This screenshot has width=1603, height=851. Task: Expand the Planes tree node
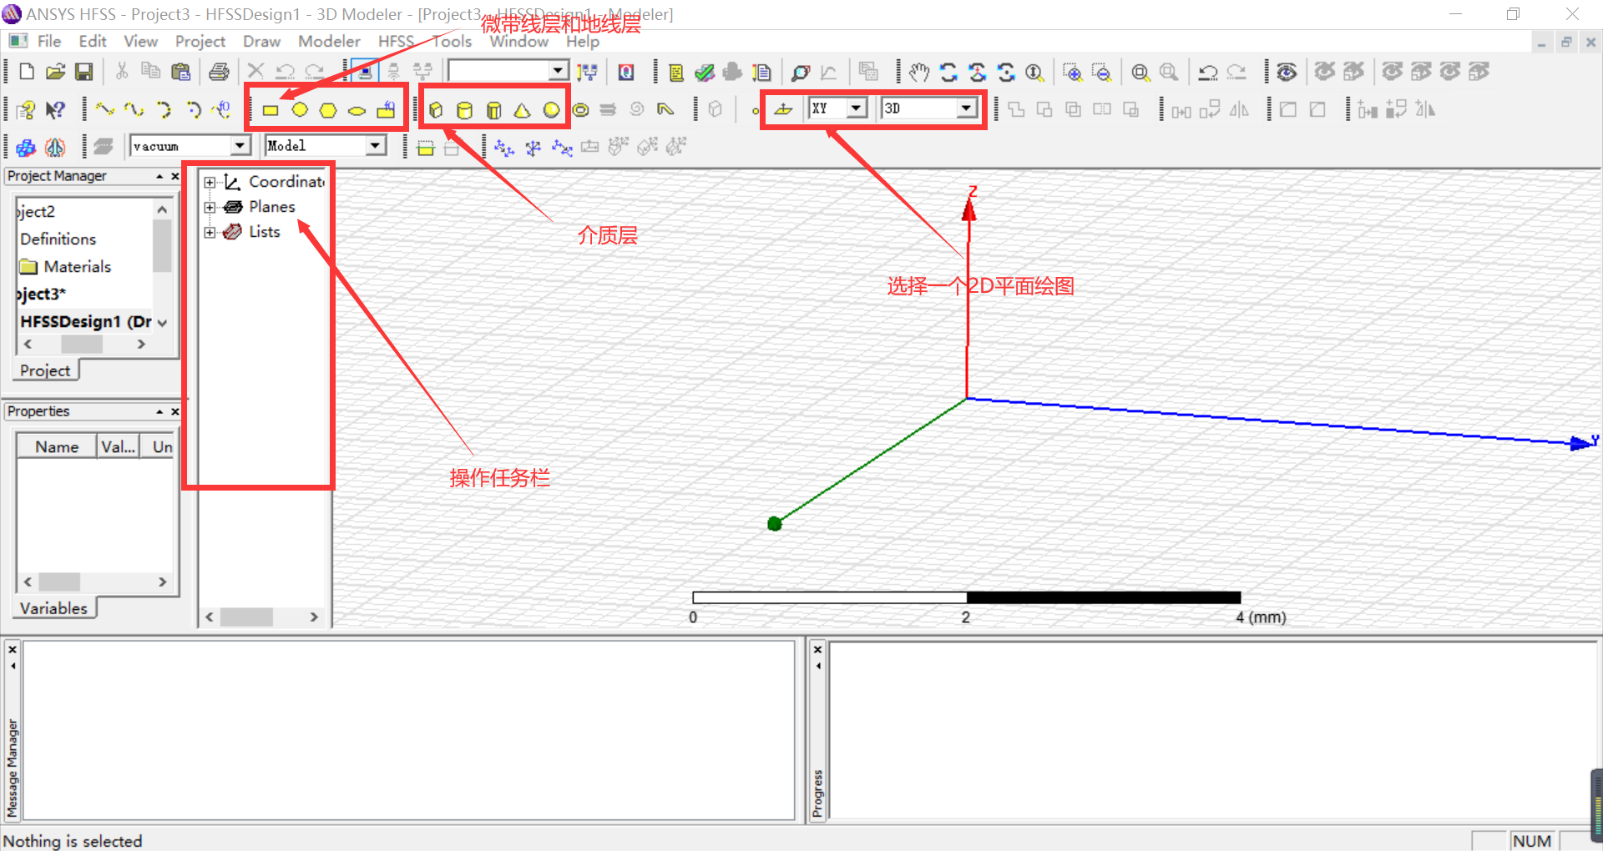click(x=210, y=207)
